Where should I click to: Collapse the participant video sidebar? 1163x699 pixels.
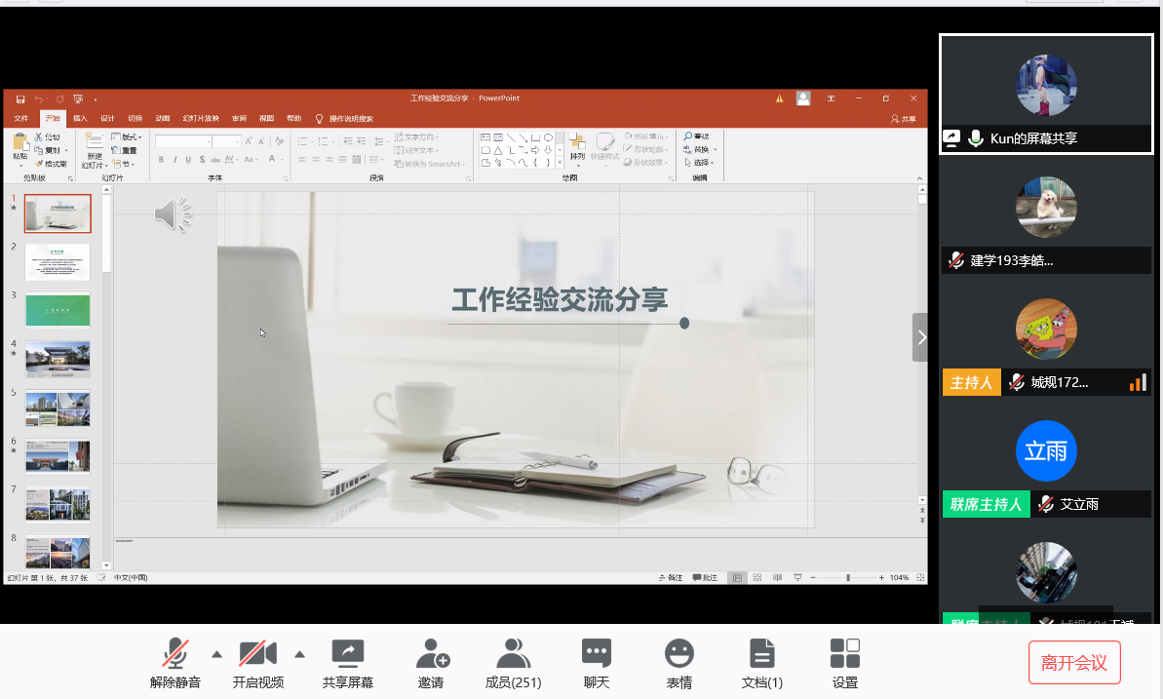coord(920,337)
